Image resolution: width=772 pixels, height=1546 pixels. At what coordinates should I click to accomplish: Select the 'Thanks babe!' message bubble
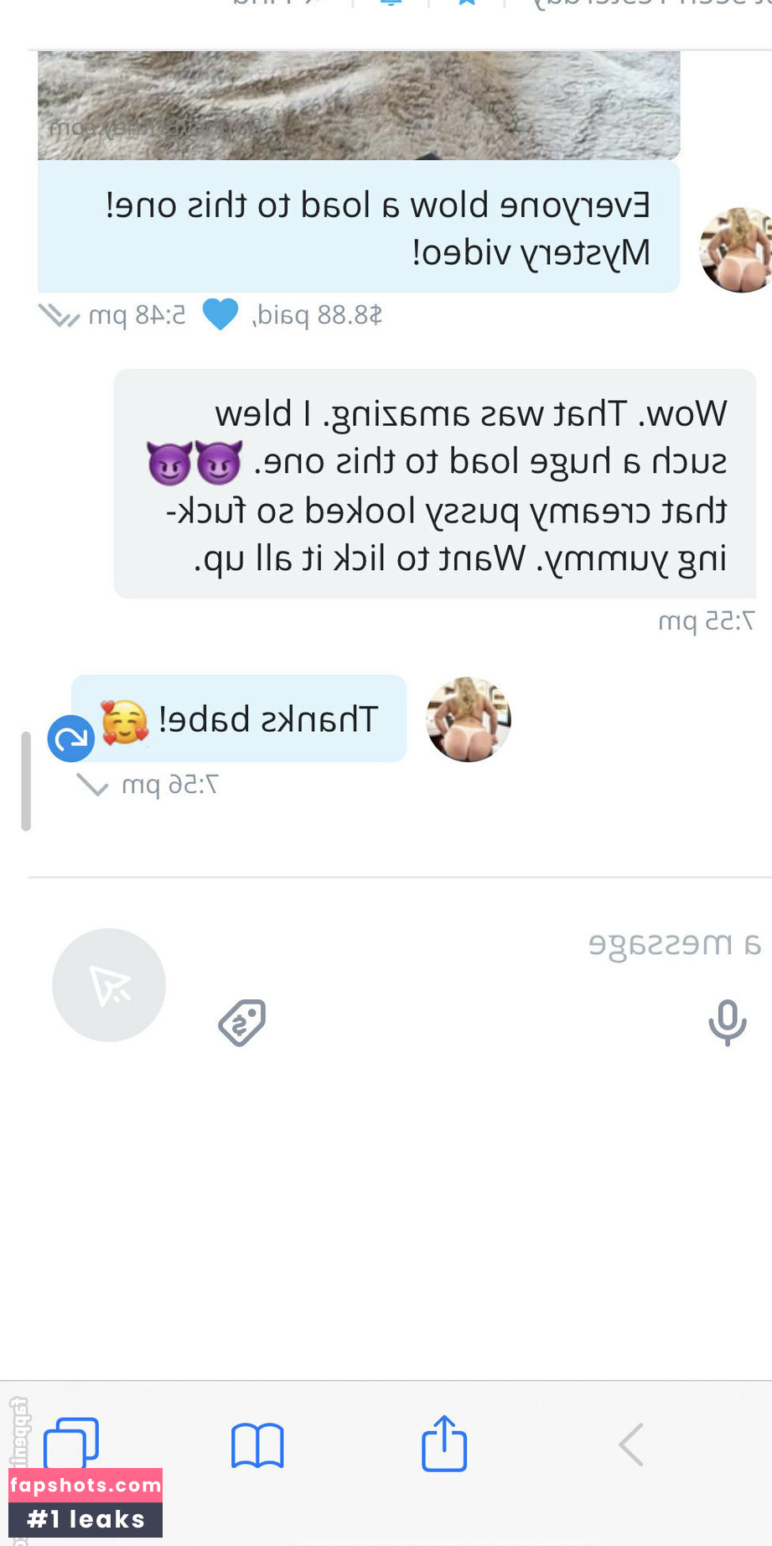tap(239, 719)
